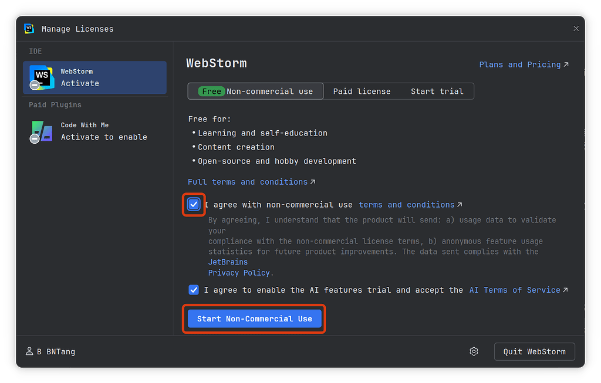Click the Start Non-Commercial Use button
Screen dimensions: 601x383
pos(255,318)
